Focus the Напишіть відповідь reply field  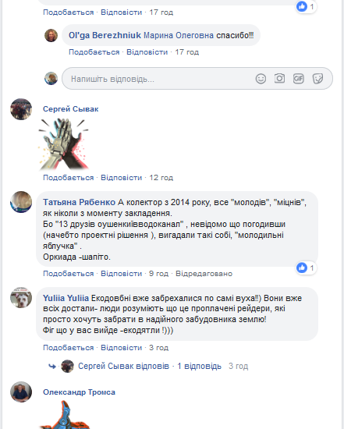158,79
